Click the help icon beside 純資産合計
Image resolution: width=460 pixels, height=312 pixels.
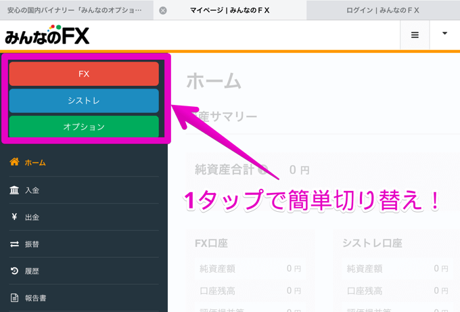point(263,170)
